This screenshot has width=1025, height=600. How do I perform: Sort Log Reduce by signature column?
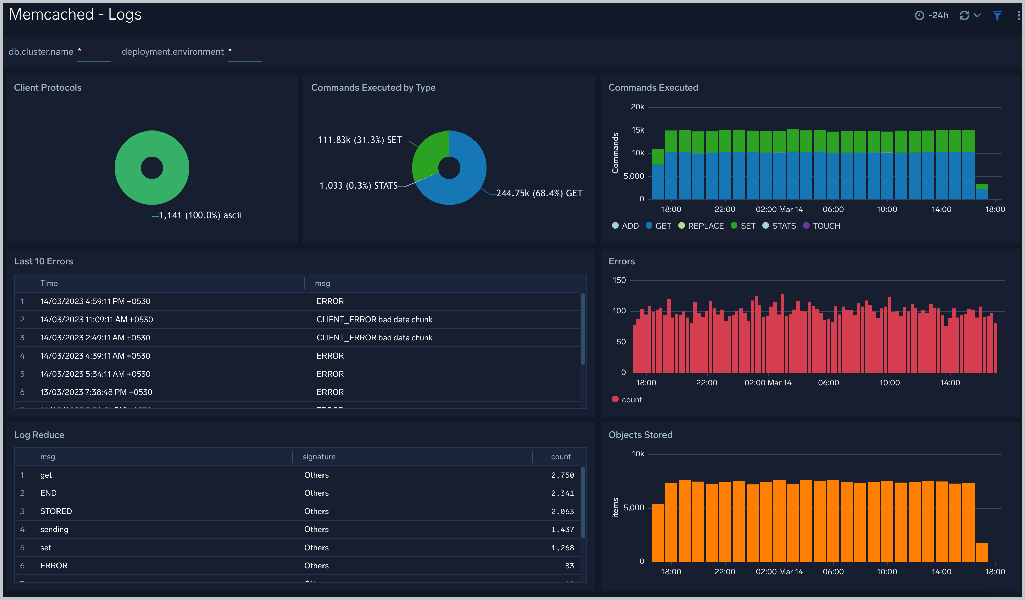(x=319, y=457)
